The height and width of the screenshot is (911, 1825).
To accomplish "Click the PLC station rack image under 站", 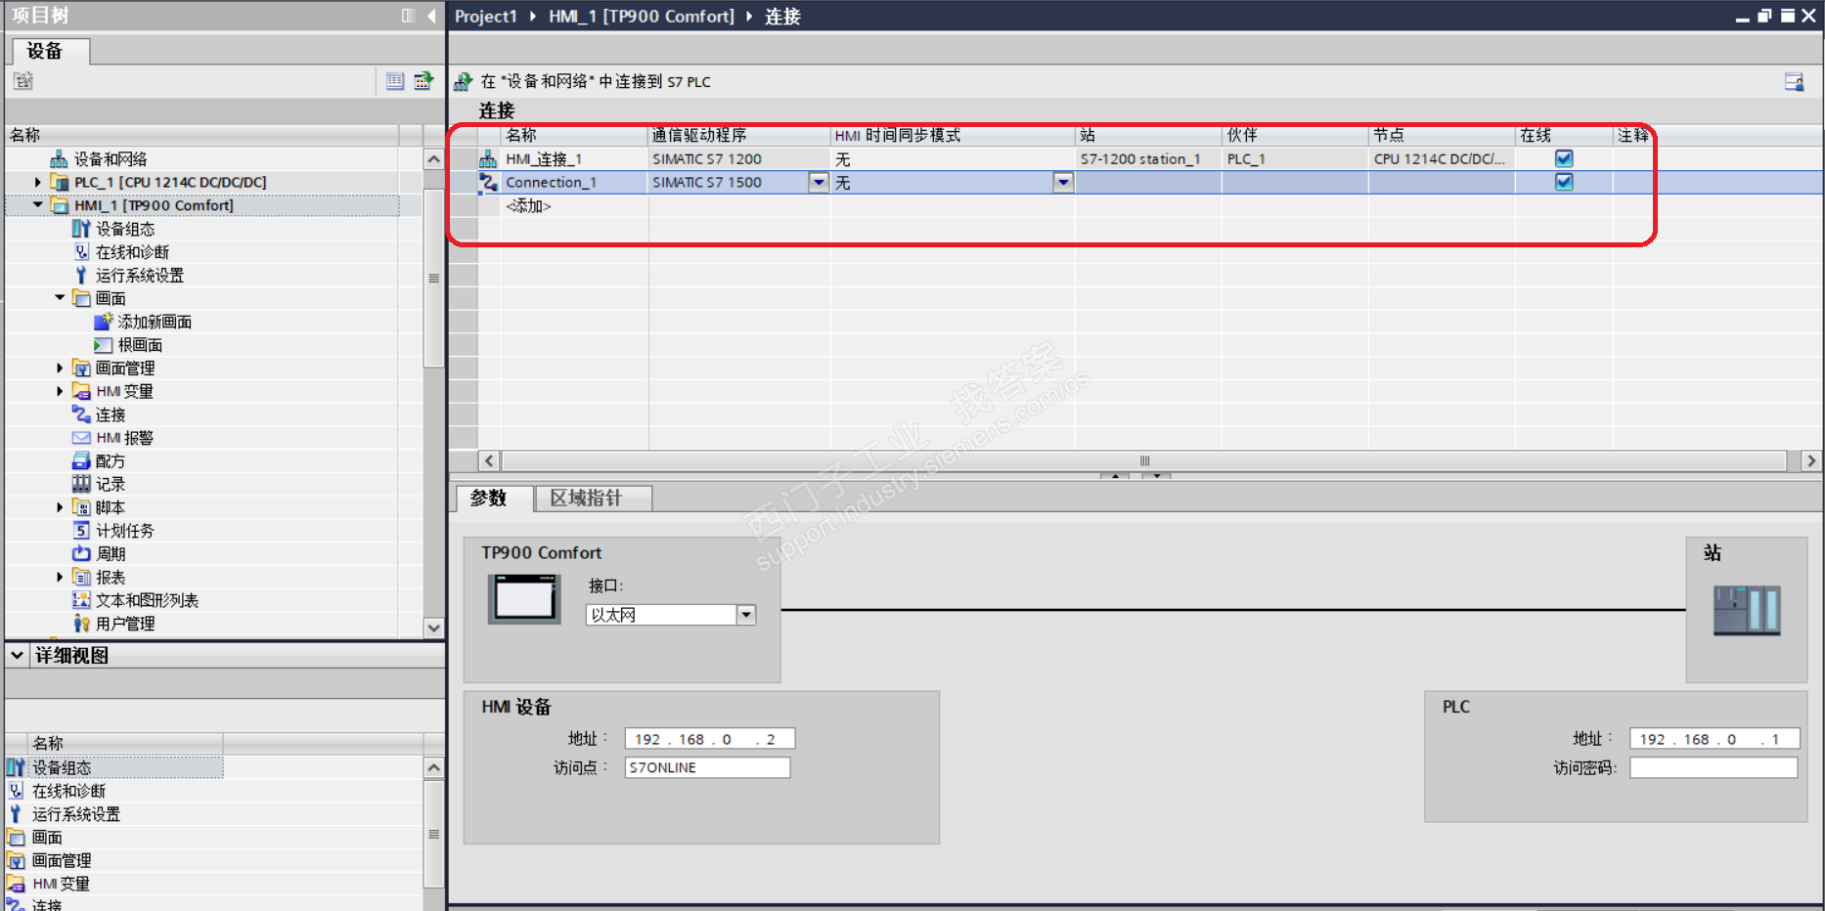I will (1747, 611).
